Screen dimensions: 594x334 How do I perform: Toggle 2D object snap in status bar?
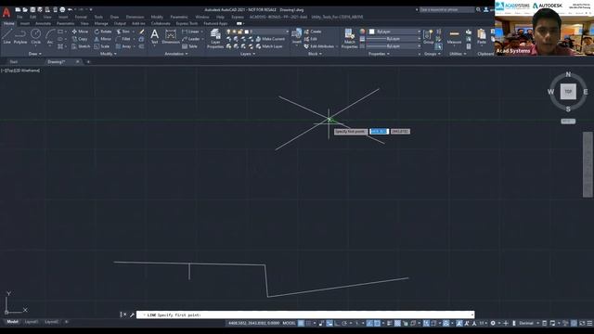tap(378, 323)
